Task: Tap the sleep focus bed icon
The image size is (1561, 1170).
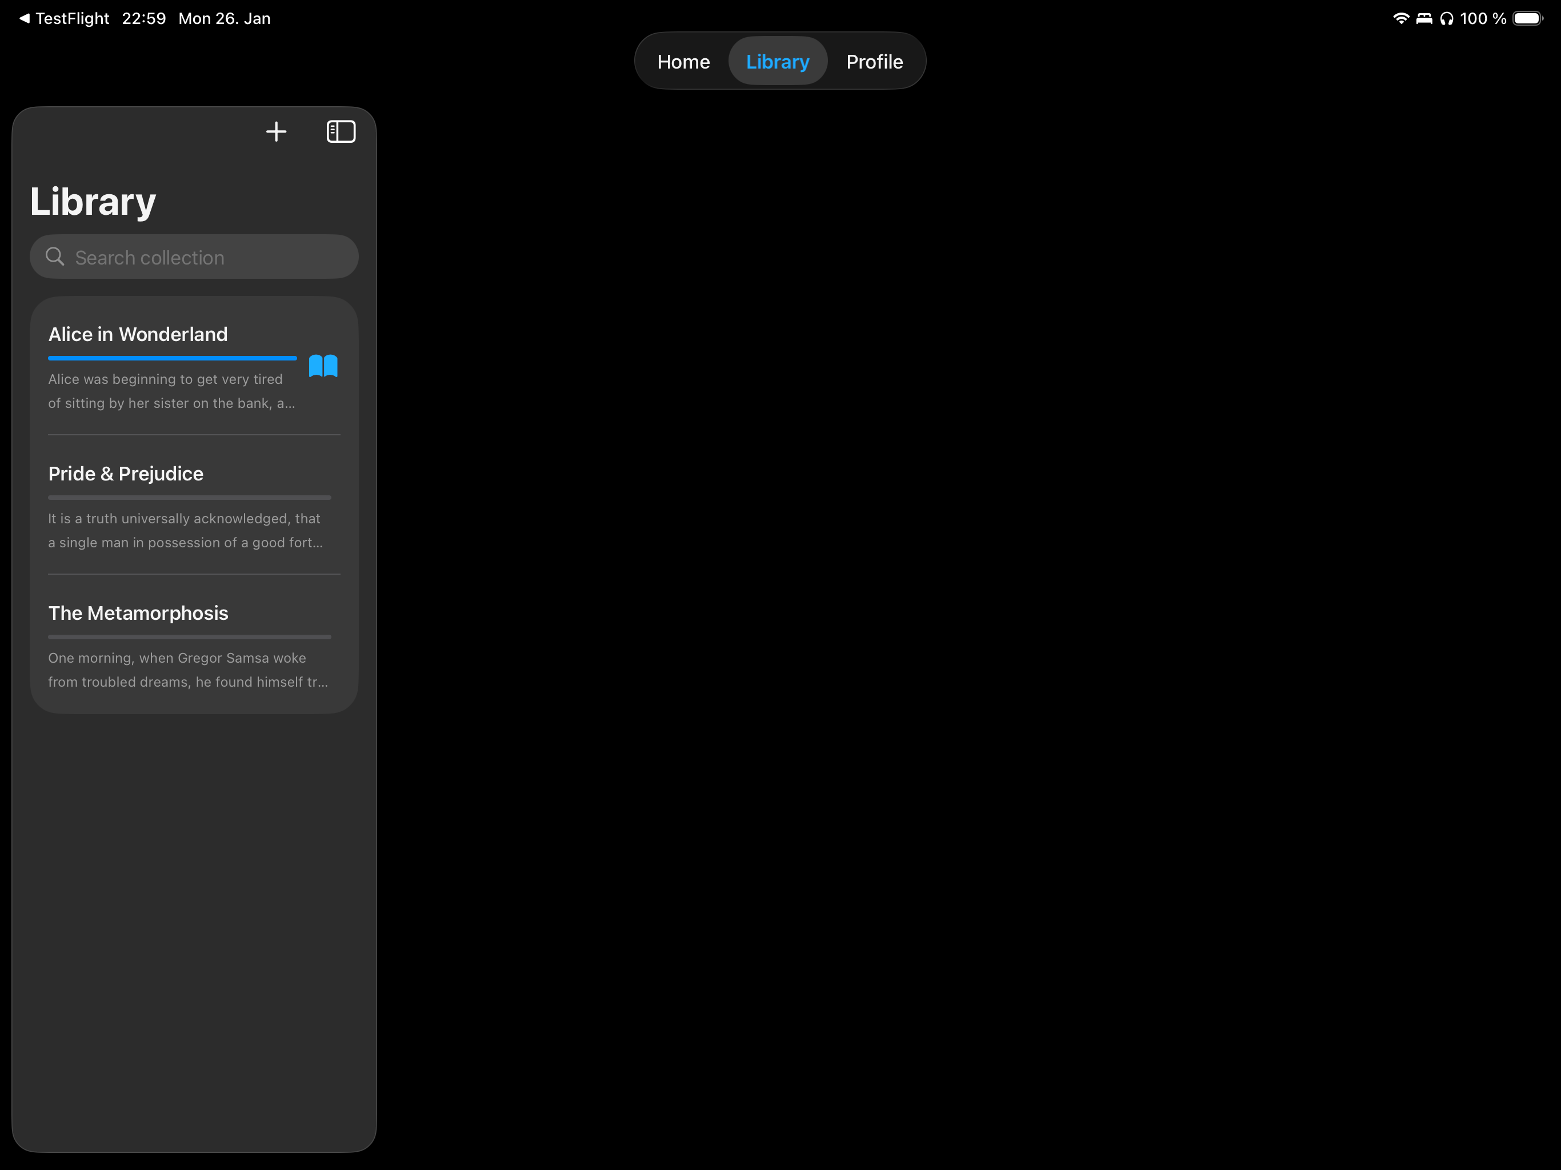Action: pos(1424,18)
